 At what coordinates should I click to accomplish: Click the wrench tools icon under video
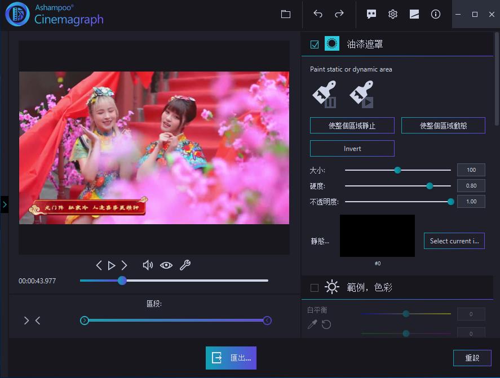click(185, 265)
